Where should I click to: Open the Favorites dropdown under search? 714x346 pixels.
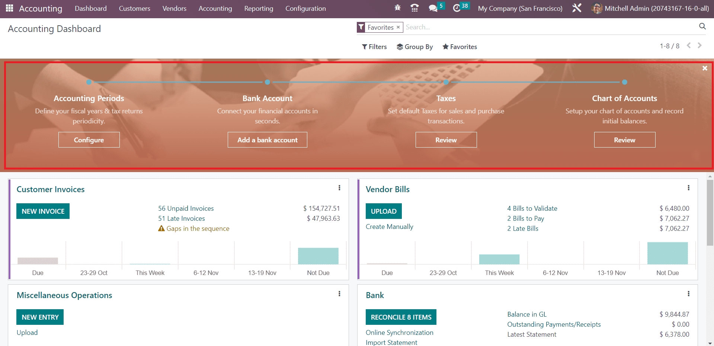click(460, 47)
